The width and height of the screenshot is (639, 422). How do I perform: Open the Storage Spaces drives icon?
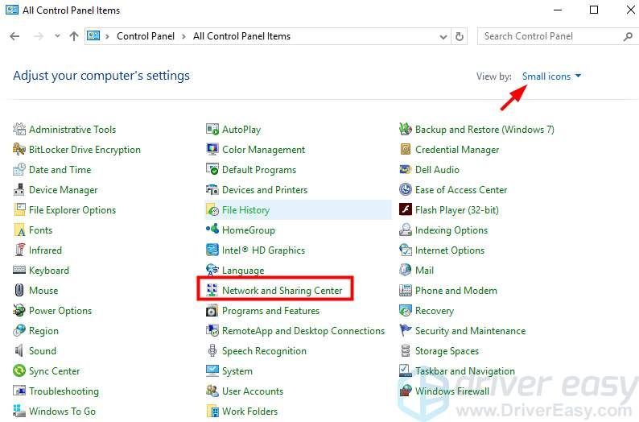(x=406, y=350)
